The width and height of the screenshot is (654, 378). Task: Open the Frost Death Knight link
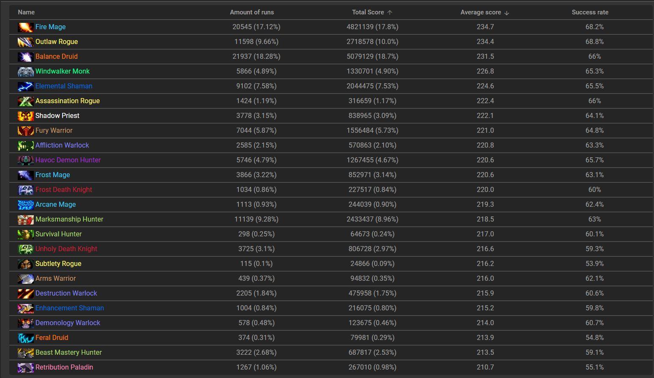(64, 189)
